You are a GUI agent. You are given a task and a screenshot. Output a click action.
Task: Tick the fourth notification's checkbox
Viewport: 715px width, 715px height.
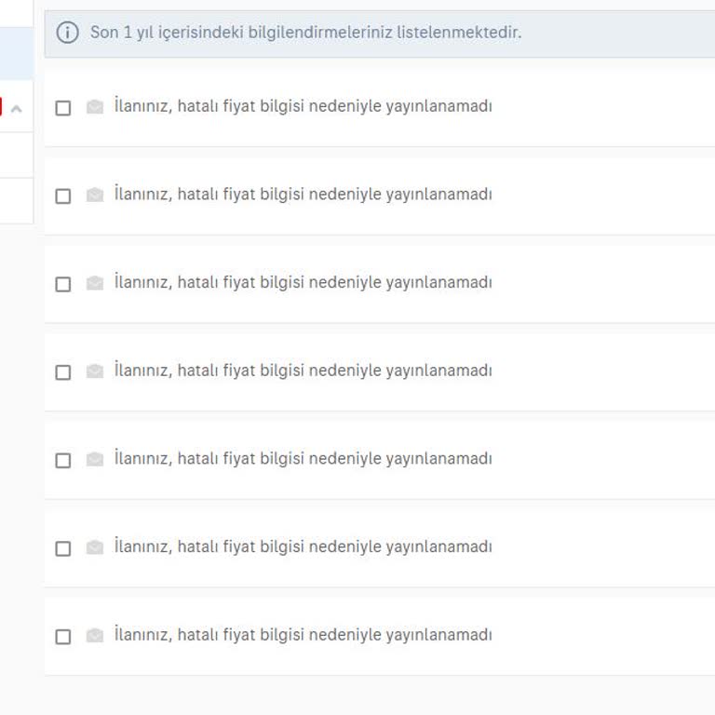point(63,372)
